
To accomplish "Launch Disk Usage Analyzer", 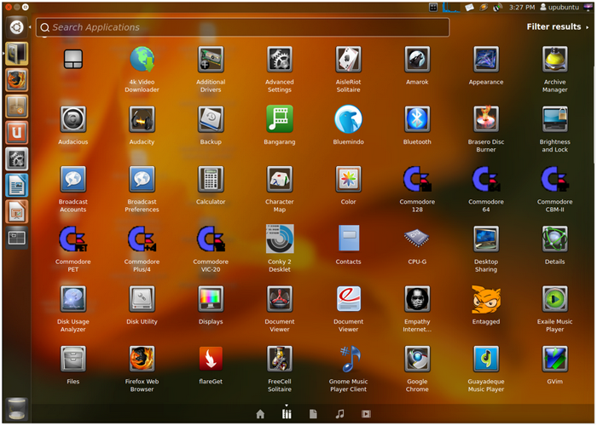I will [73, 299].
